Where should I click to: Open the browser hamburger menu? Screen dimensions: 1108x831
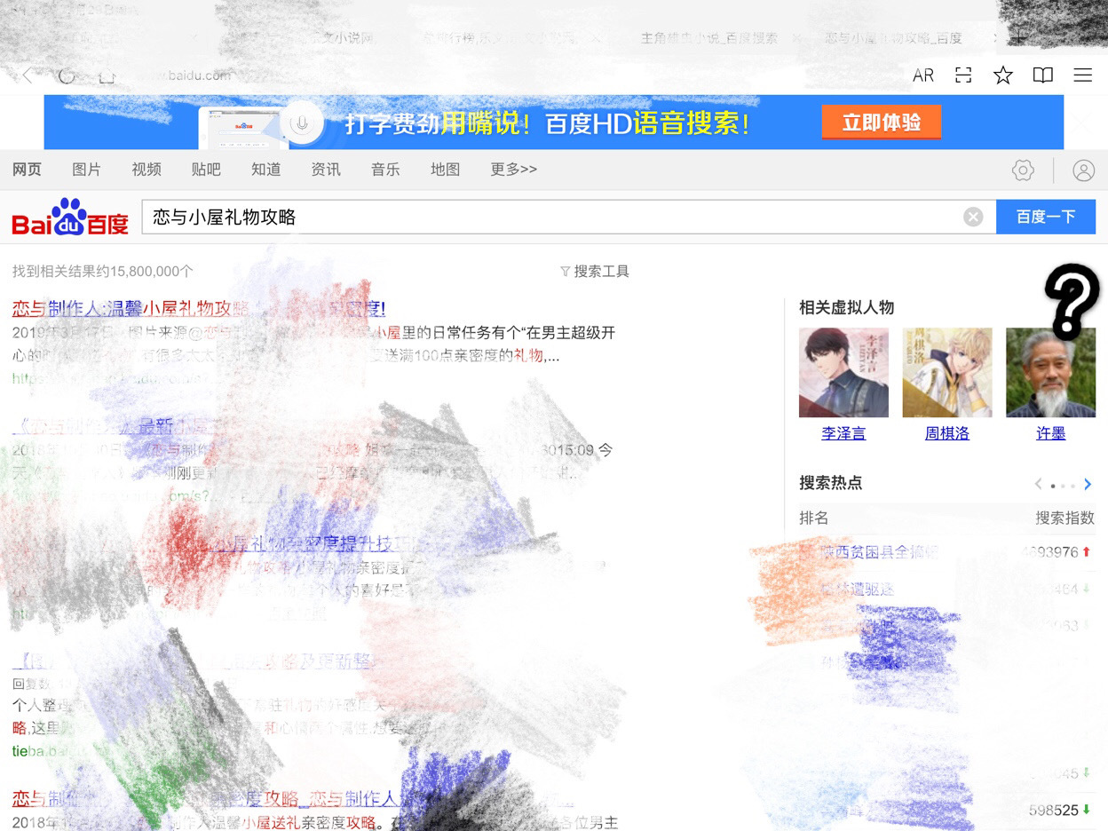pos(1083,75)
